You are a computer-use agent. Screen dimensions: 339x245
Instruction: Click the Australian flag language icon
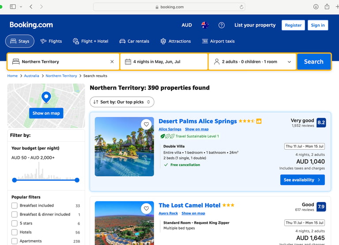[205, 25]
